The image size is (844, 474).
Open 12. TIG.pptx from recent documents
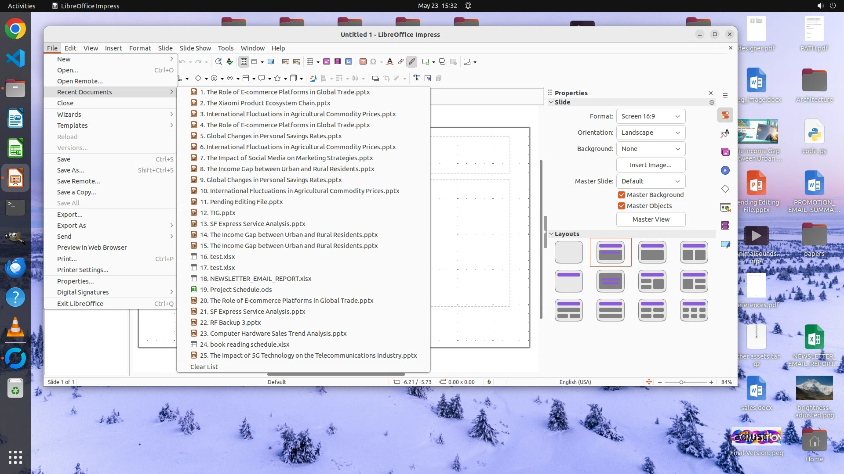222,213
